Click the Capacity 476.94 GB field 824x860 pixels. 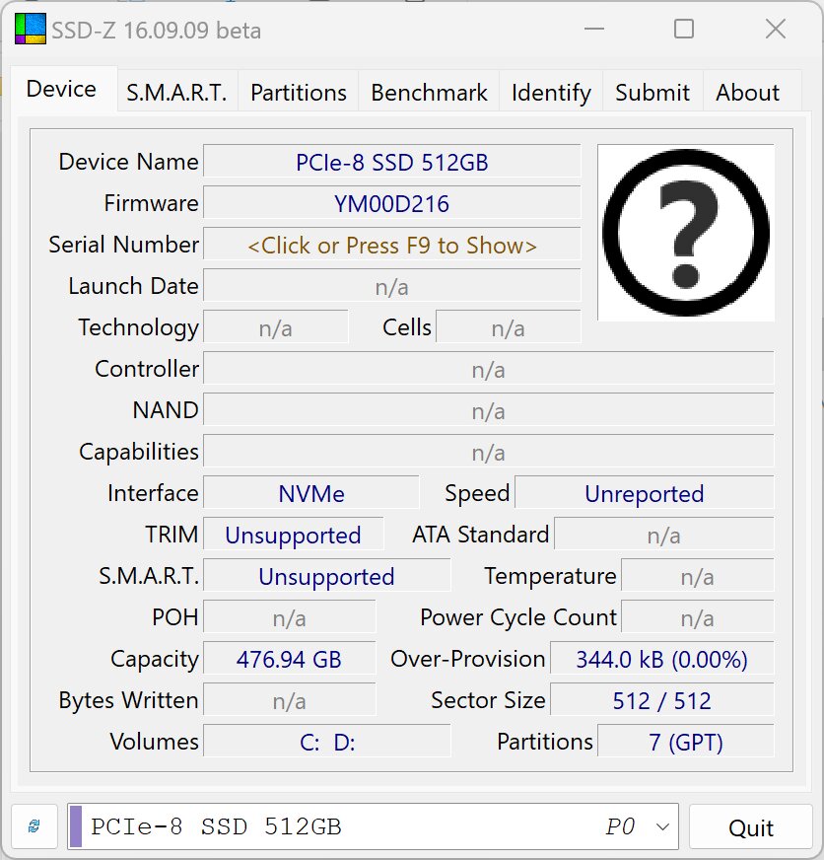pos(290,659)
